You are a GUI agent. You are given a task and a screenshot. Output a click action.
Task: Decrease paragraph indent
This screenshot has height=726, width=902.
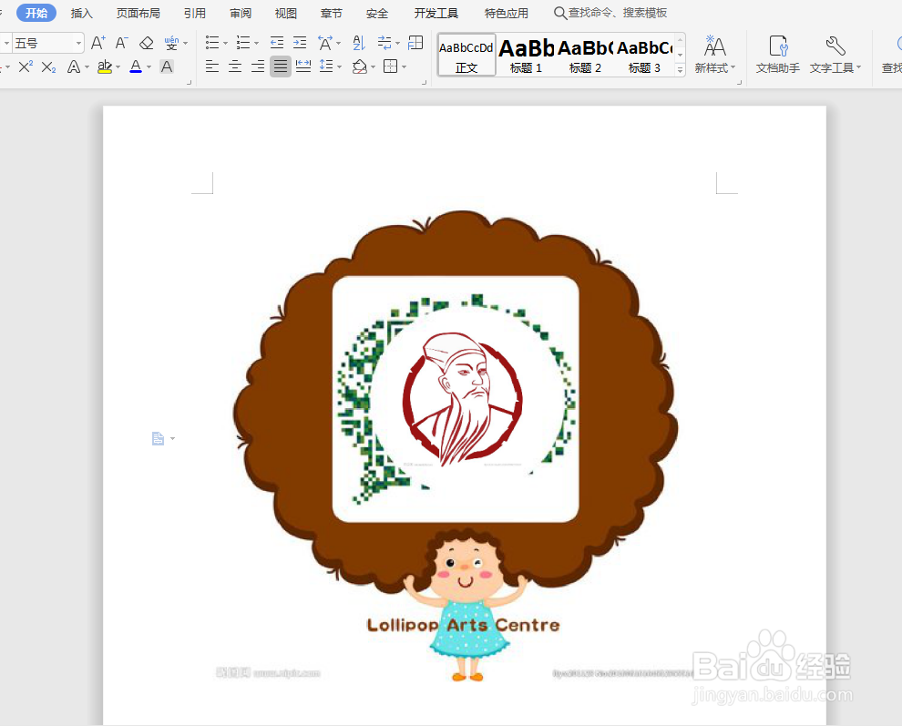[x=277, y=43]
